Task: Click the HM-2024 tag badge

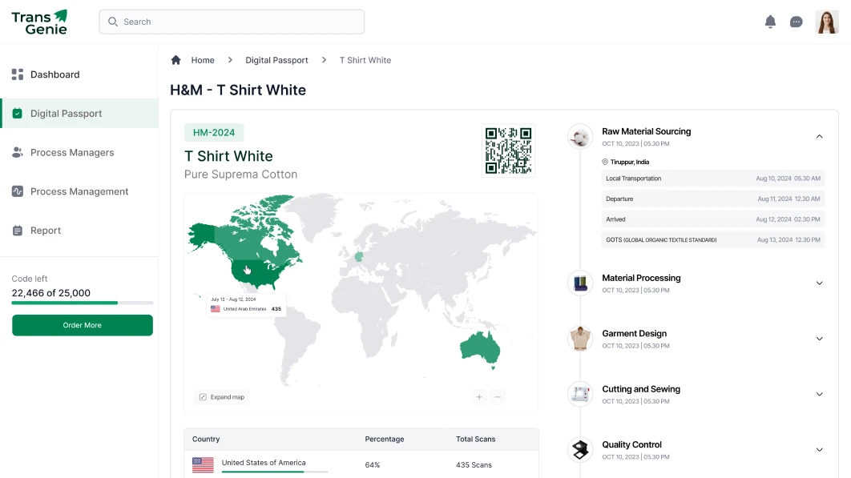Action: click(x=214, y=132)
